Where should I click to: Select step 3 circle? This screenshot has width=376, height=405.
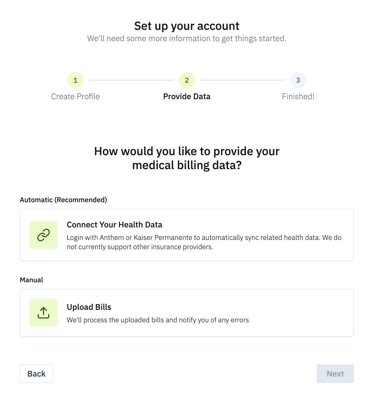coord(298,80)
